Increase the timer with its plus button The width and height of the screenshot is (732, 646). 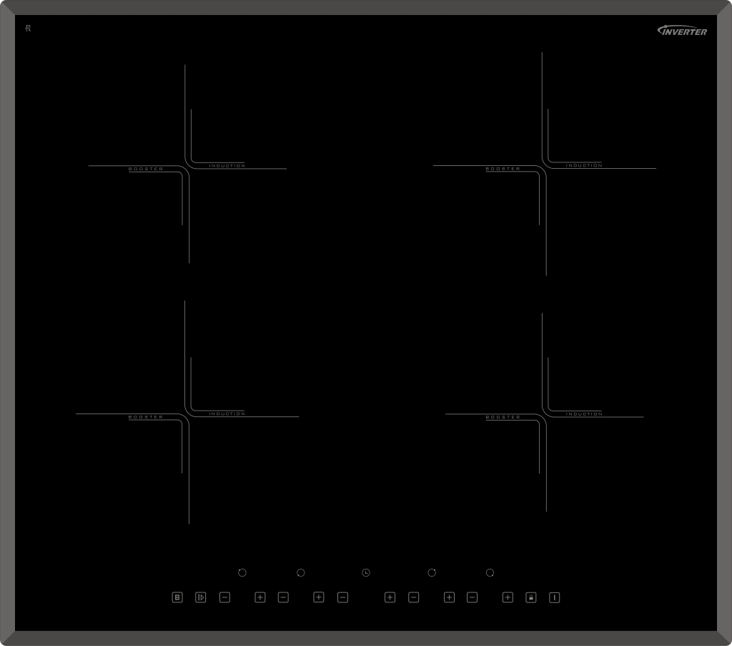390,597
